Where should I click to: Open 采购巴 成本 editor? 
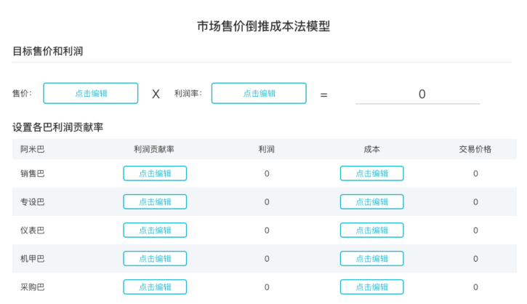[x=371, y=287]
